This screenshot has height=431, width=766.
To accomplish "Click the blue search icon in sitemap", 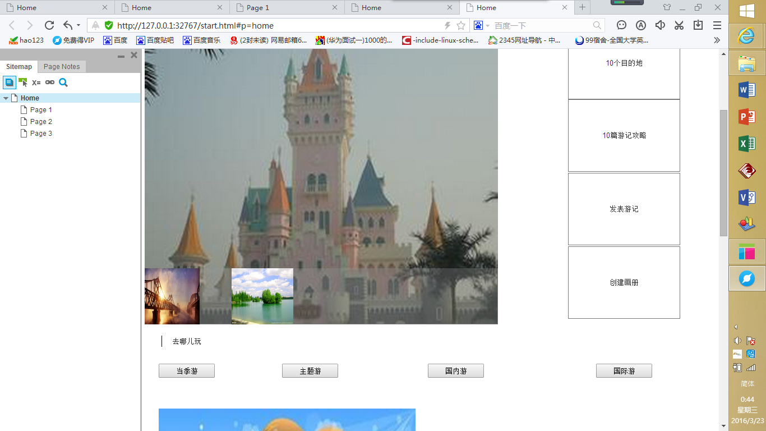I will tap(63, 82).
